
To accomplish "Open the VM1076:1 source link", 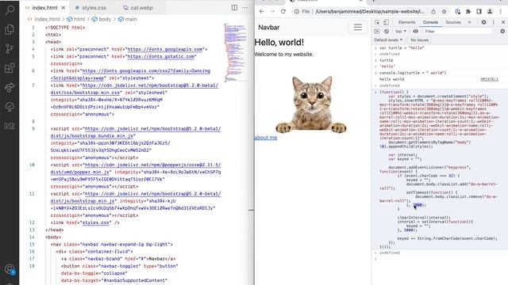I will tap(489, 79).
